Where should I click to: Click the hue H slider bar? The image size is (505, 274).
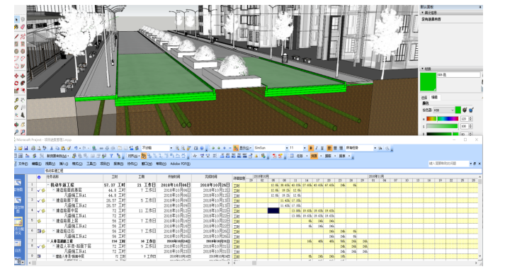(x=442, y=119)
